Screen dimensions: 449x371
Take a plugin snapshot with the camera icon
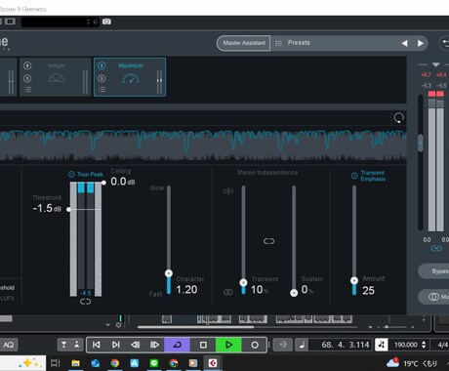click(106, 21)
